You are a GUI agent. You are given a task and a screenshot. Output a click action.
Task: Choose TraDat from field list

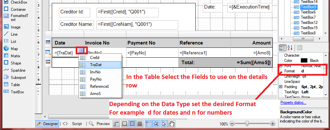(100, 65)
